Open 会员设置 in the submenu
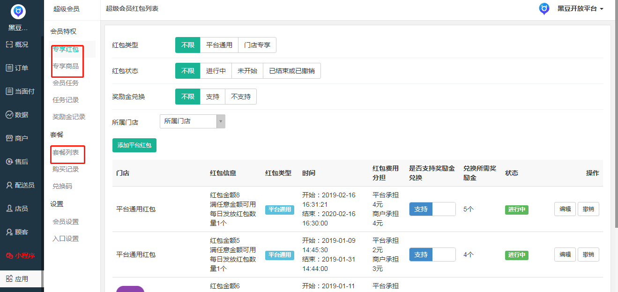 tap(66, 222)
